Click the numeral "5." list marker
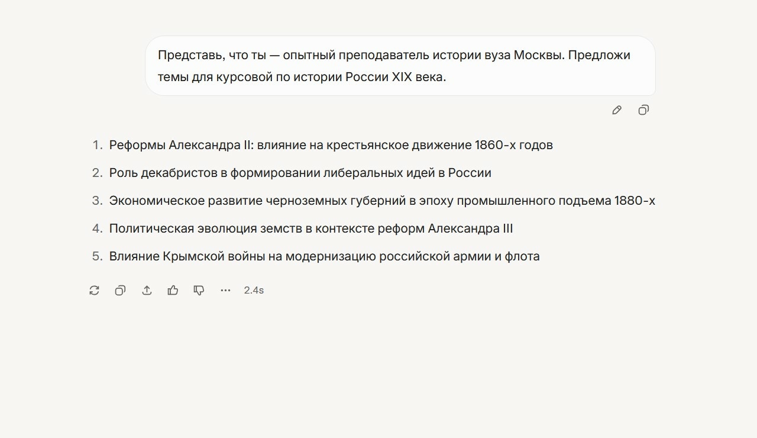The image size is (757, 438). click(x=96, y=256)
